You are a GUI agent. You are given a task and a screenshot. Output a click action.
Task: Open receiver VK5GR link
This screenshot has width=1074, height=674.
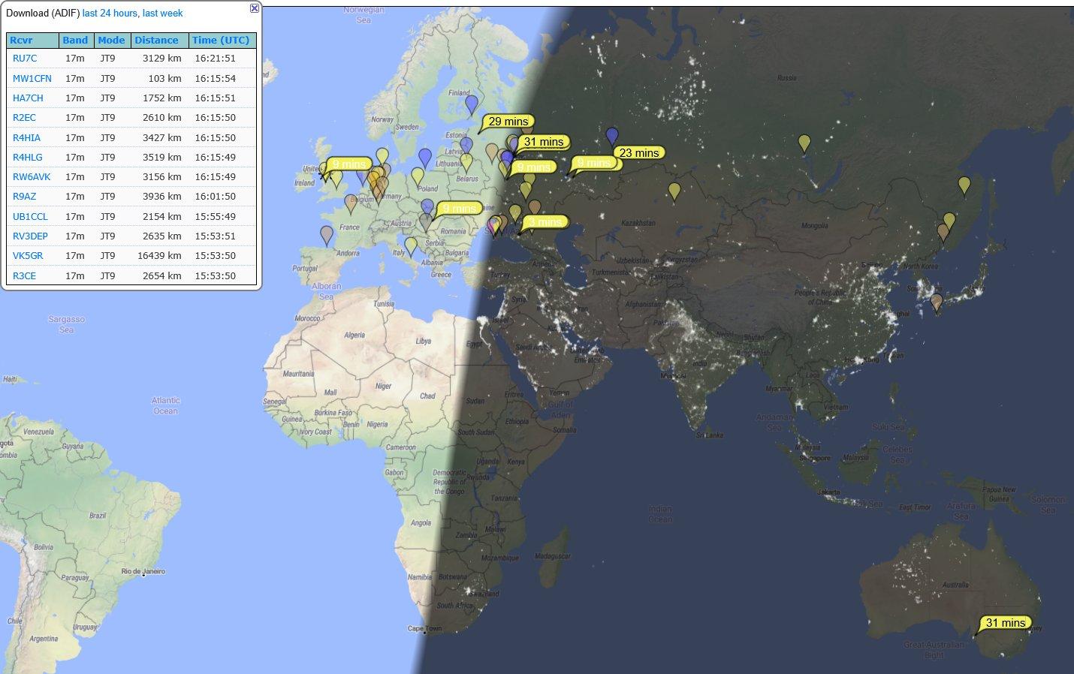click(28, 256)
